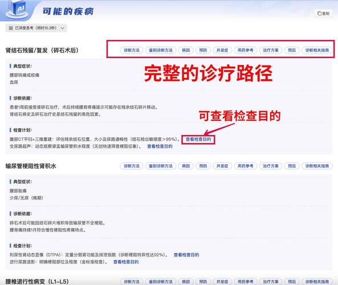Click the AI cube logo icon
338x285 pixels.
(x=18, y=10)
